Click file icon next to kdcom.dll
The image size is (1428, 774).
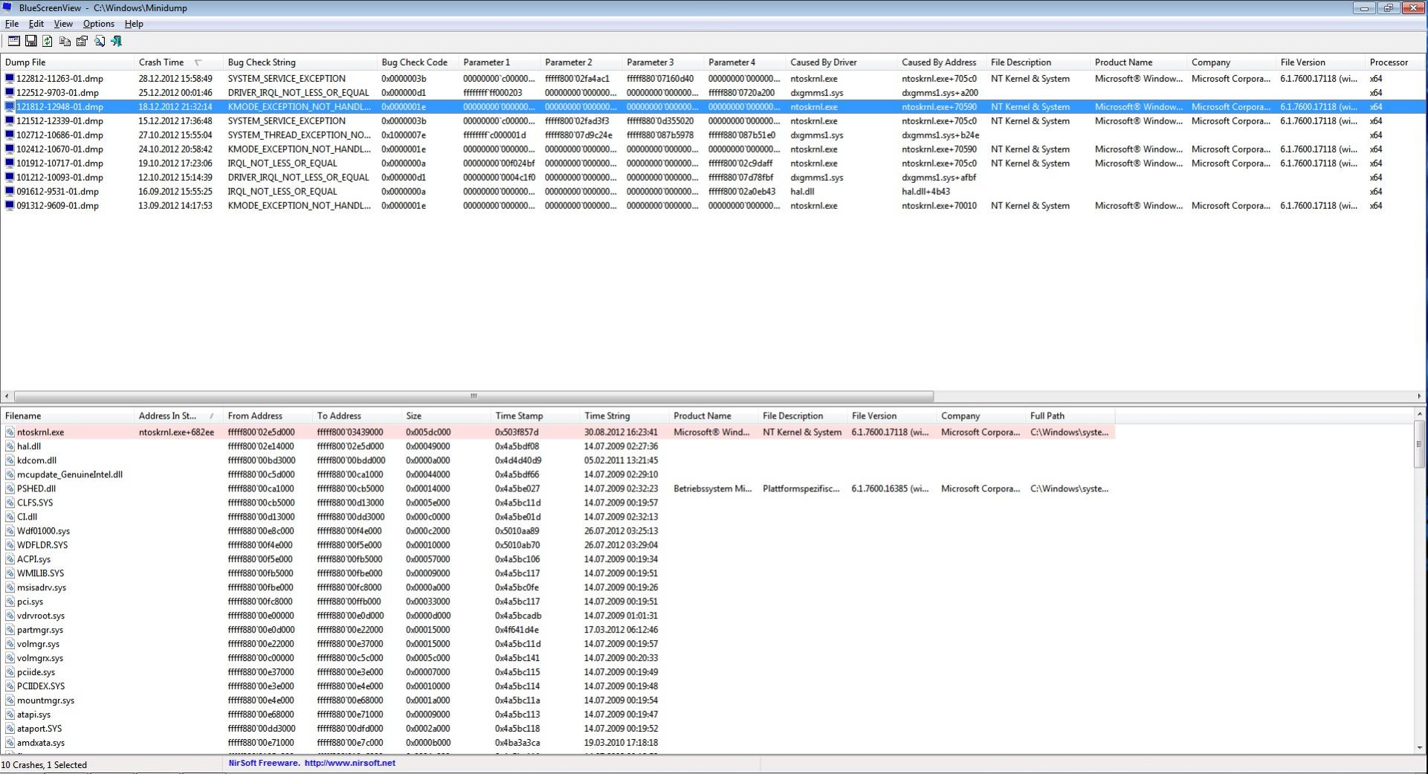point(10,460)
